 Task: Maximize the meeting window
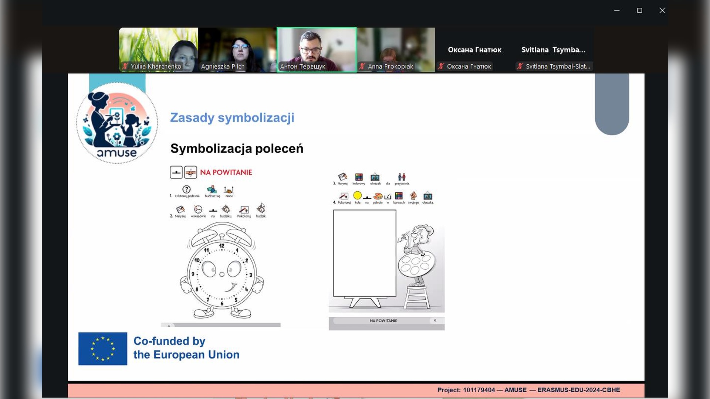pos(639,10)
